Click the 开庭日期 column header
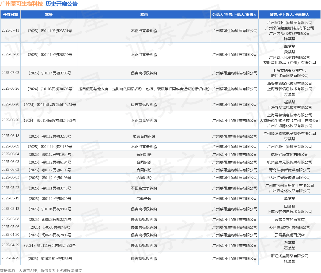Viewport: 321px width, 273px height. (10, 15)
